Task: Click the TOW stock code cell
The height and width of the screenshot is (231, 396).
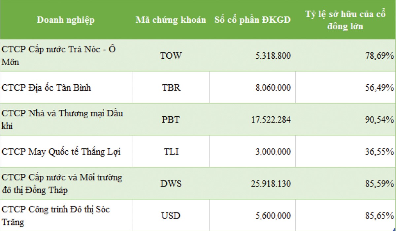Action: pos(171,55)
